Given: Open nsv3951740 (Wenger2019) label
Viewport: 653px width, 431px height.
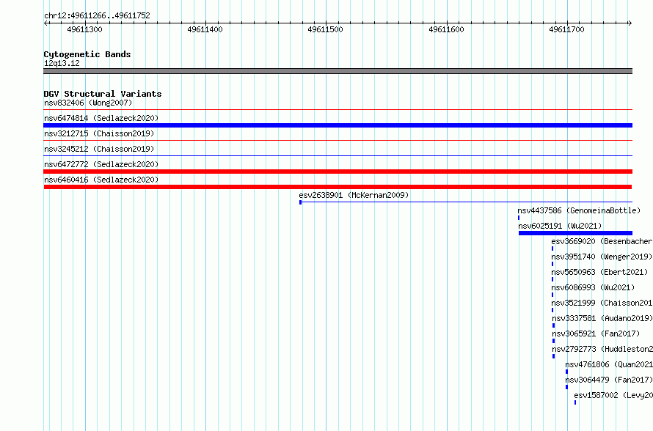Looking at the screenshot, I should tap(602, 257).
